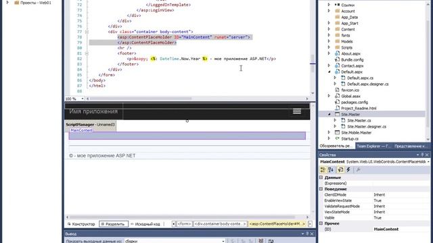
Task: Open the Team Explorer tab
Action: tap(373, 146)
